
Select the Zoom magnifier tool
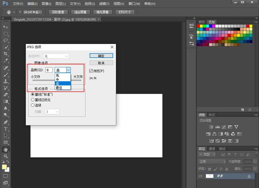(x=6, y=156)
